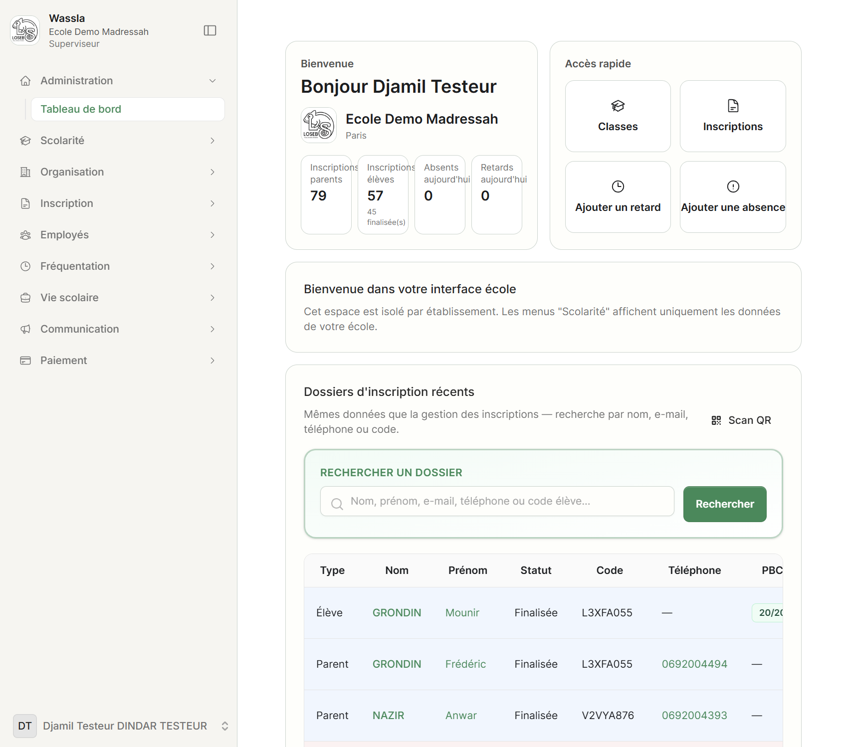
Task: Click the search magnifier icon
Action: tap(337, 504)
